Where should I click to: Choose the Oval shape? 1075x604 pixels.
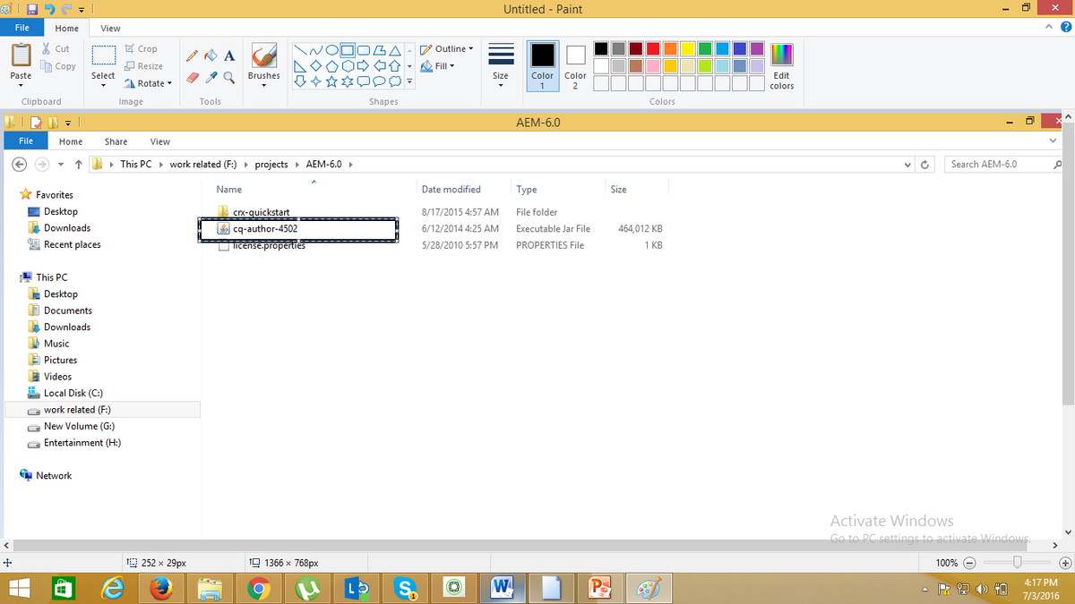(x=332, y=49)
